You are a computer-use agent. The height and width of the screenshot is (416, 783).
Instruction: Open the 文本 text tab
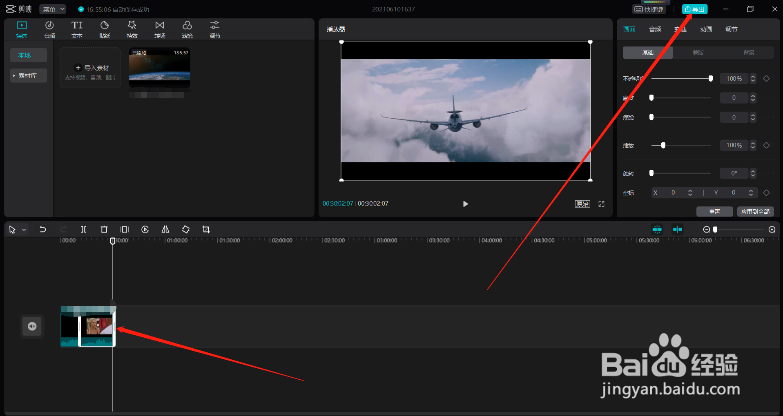click(x=77, y=30)
